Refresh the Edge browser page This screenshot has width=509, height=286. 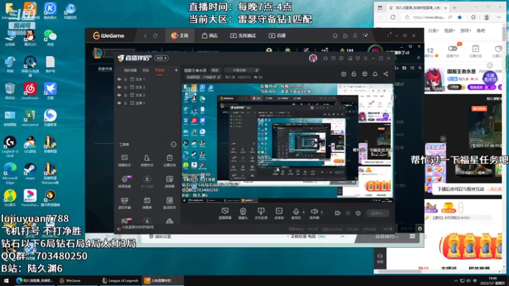tap(393, 17)
